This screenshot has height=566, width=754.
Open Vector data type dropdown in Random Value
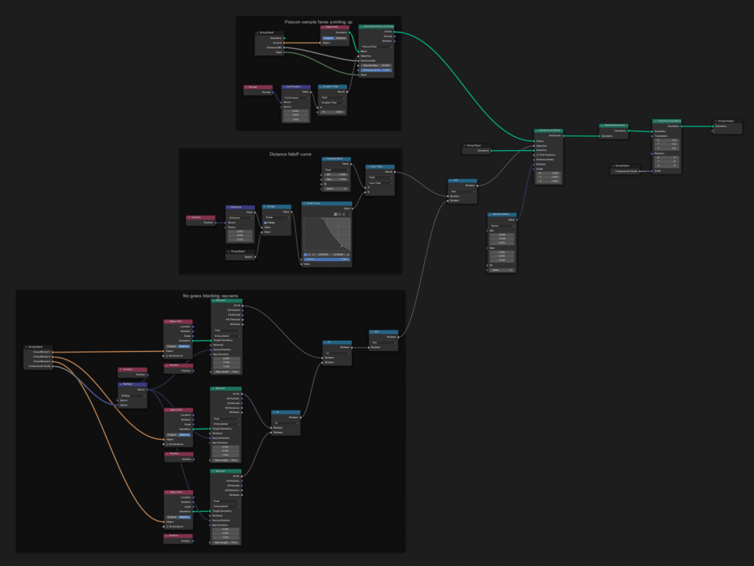tap(502, 225)
